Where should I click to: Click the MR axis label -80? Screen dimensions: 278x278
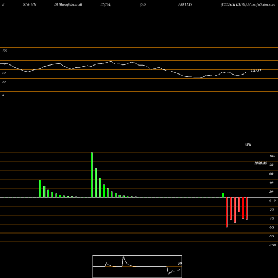tap(271, 236)
